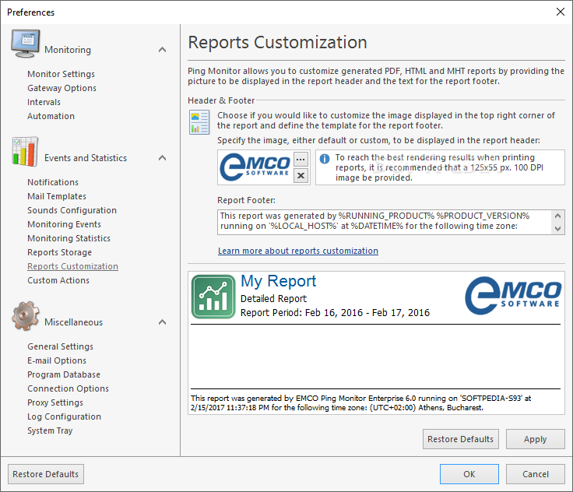Collapse the Monitoring section
The image size is (573, 492).
tap(162, 50)
